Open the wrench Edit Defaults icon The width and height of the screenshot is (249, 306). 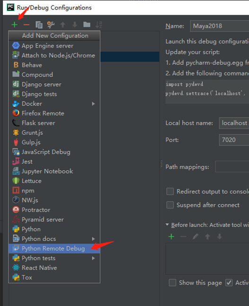pyautogui.click(x=51, y=25)
